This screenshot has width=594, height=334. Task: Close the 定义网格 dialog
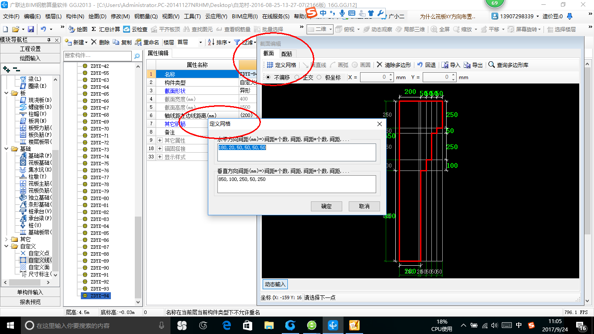click(x=380, y=124)
